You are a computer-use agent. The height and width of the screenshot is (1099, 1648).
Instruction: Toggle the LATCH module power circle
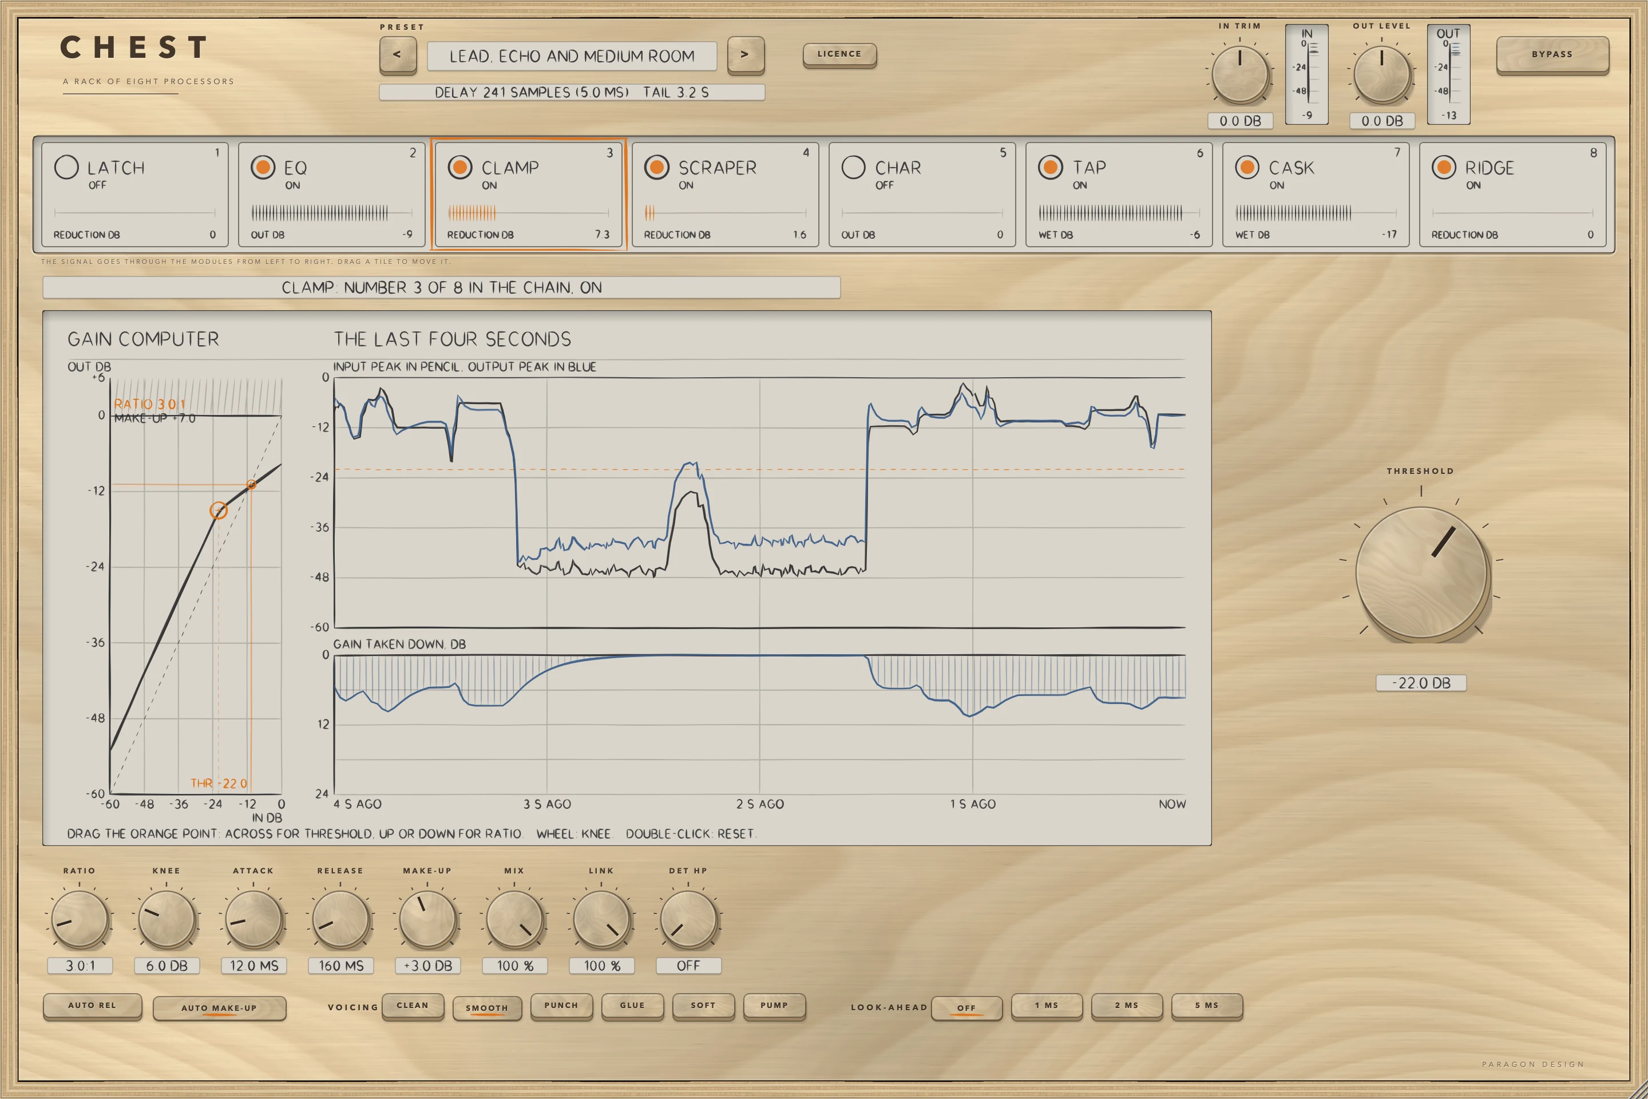66,167
